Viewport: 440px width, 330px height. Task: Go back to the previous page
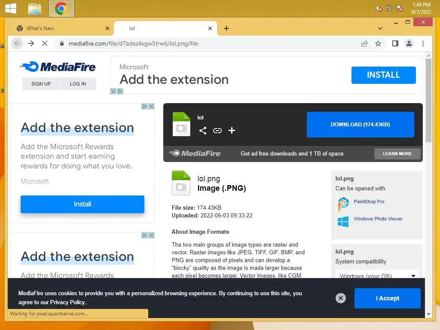tap(17, 43)
